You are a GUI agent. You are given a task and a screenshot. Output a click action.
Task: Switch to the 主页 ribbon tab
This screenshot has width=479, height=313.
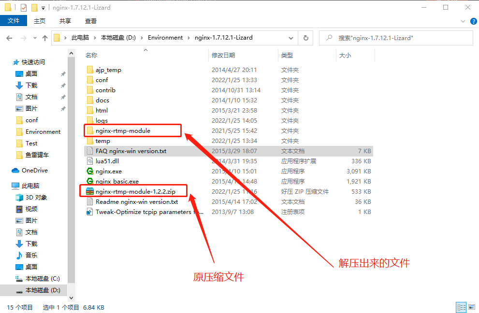[40, 21]
